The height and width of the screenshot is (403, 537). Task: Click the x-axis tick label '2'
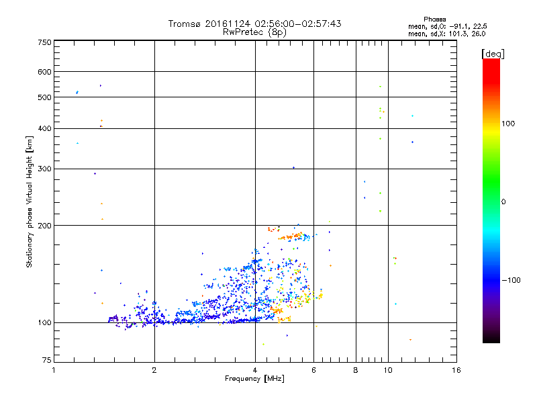point(154,370)
